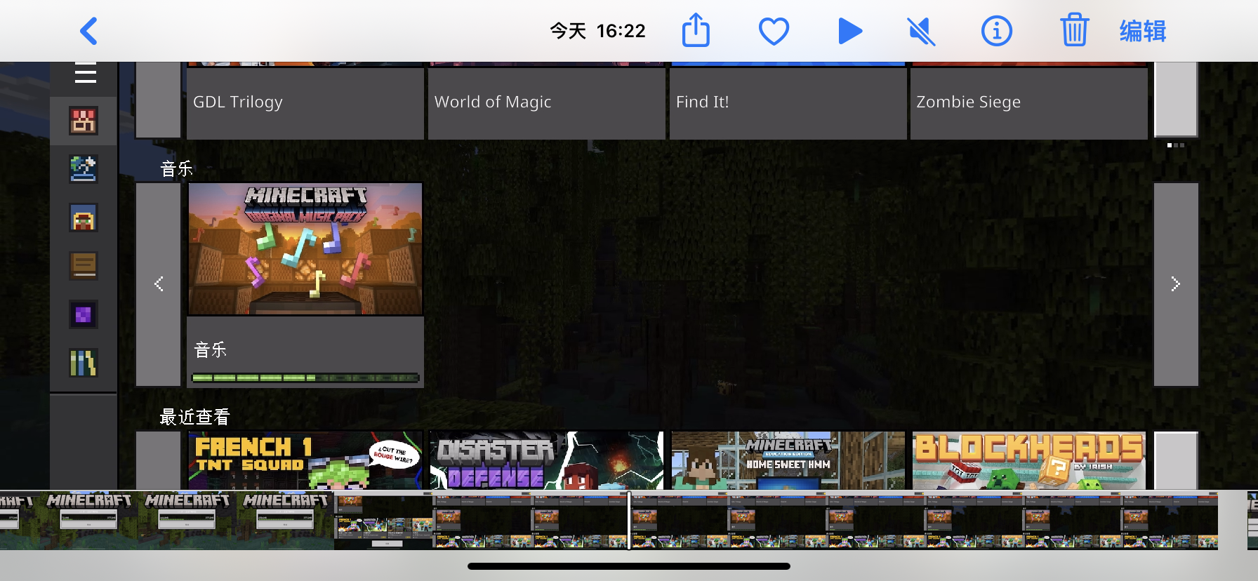1258x581 pixels.
Task: Show video info
Action: tap(996, 31)
